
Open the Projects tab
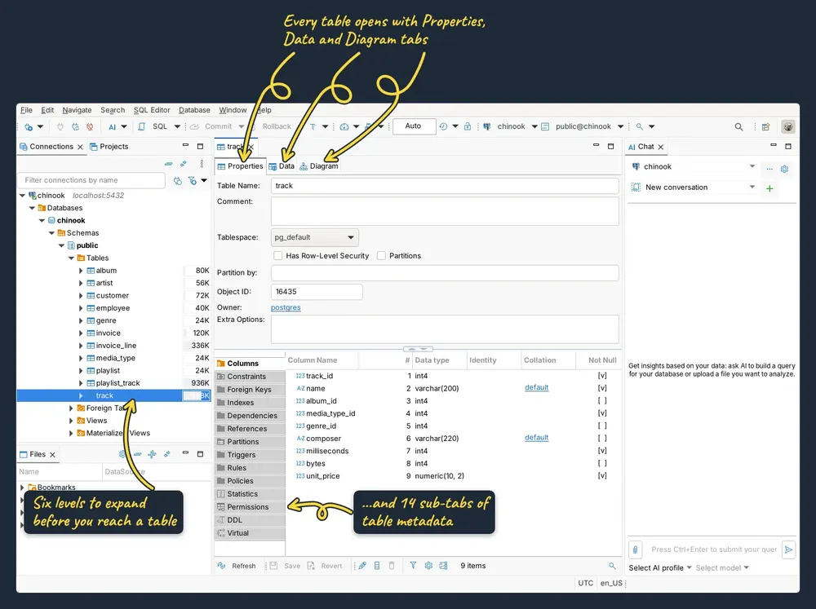click(x=109, y=147)
